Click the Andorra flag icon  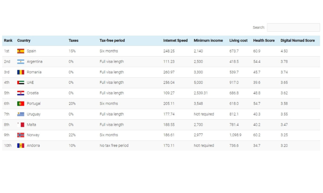click(21, 145)
